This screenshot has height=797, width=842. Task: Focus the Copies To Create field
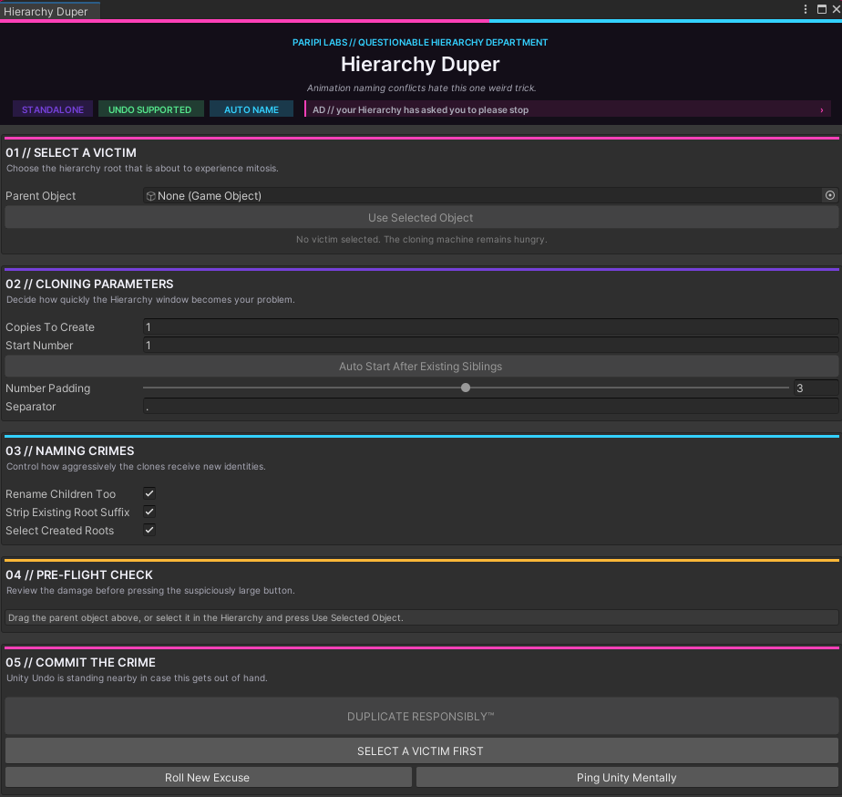tap(491, 326)
